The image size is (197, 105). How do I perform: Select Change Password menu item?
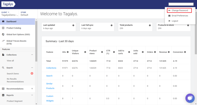(x=179, y=10)
